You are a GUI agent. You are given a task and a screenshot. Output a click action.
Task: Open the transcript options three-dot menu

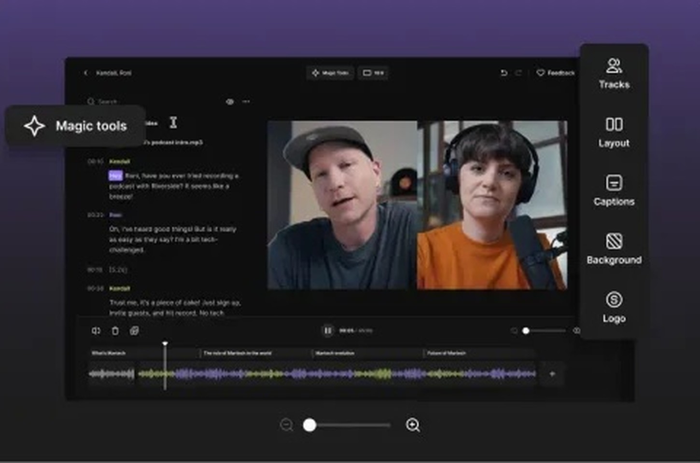click(x=246, y=102)
